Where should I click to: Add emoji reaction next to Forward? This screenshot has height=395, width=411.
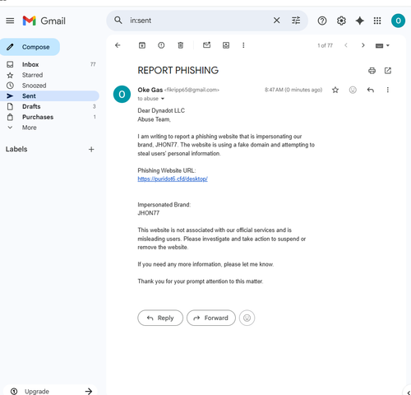click(247, 318)
